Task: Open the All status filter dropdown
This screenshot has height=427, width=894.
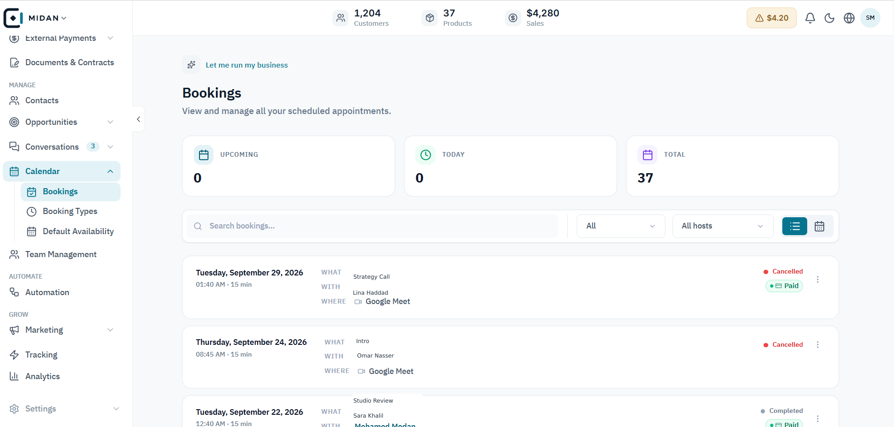Action: (621, 226)
